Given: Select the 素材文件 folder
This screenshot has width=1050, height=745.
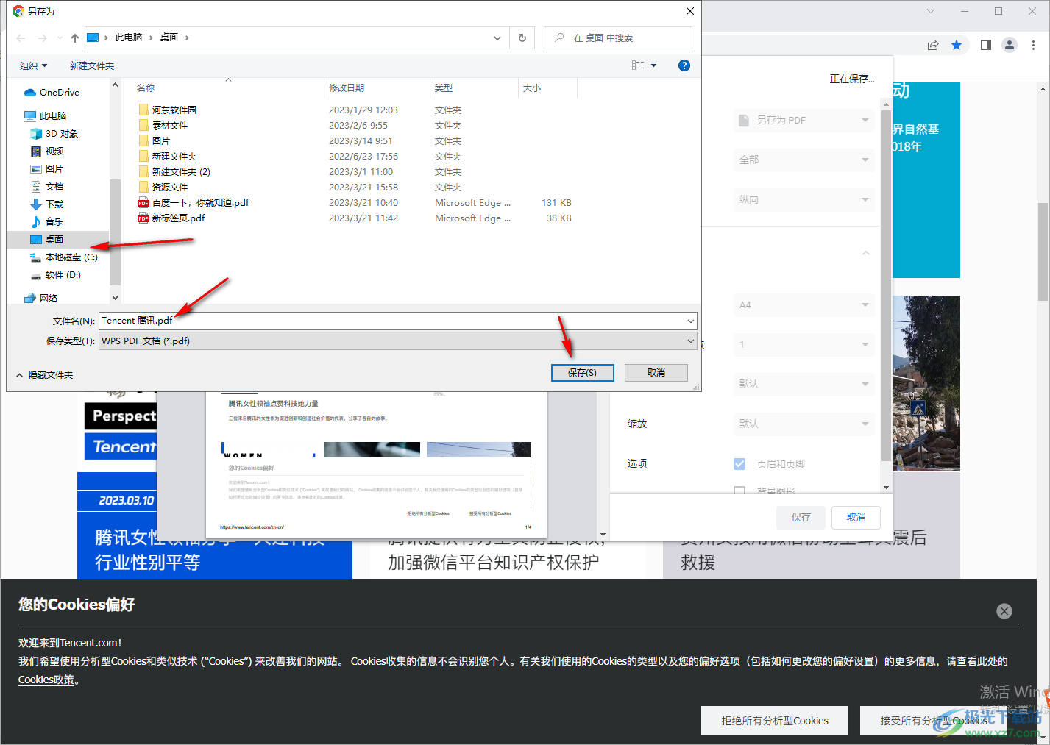Looking at the screenshot, I should 169,126.
